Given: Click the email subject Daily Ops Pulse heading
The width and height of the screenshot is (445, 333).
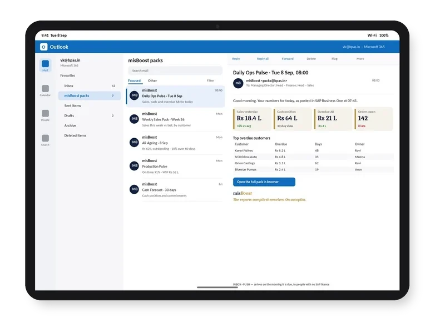Looking at the screenshot, I should click(270, 73).
